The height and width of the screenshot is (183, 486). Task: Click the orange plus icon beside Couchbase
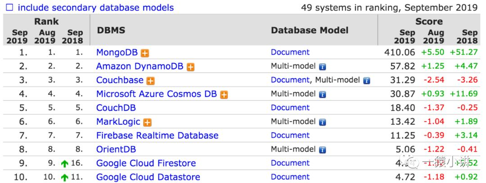click(x=151, y=81)
